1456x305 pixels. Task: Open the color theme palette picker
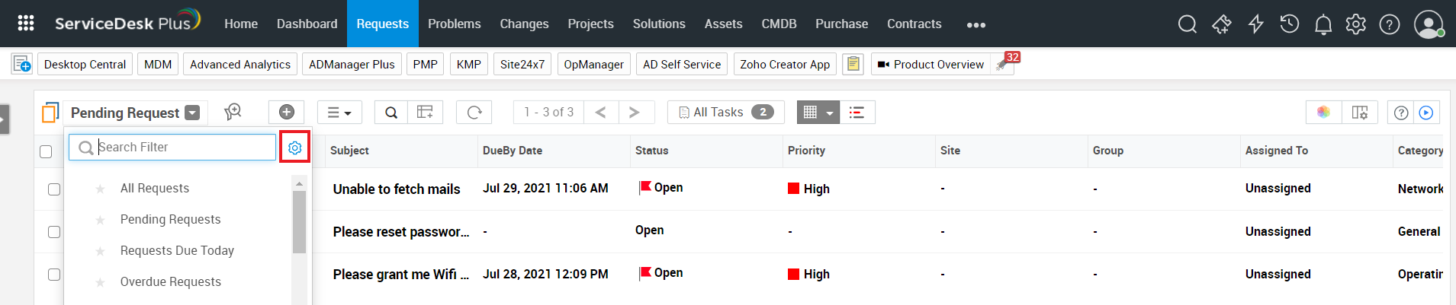pos(1323,113)
